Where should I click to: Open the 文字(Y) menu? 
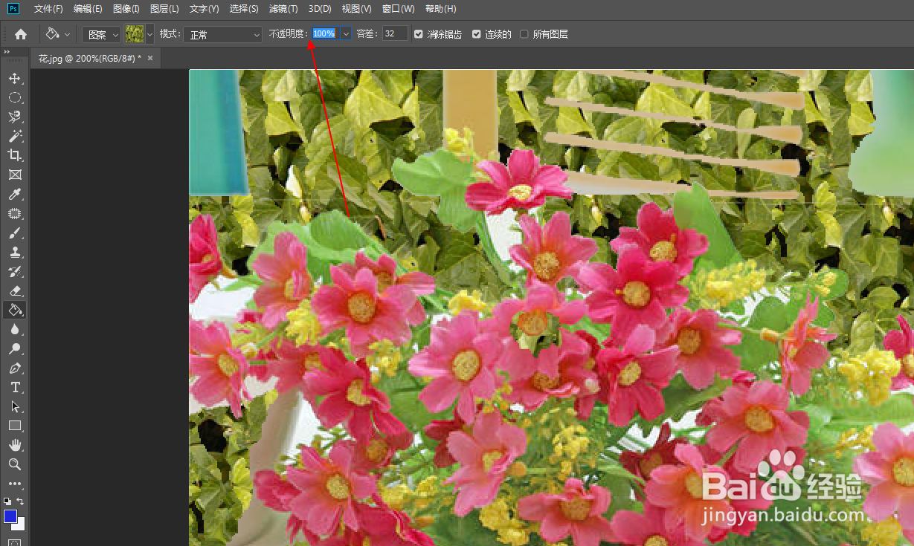pos(204,9)
